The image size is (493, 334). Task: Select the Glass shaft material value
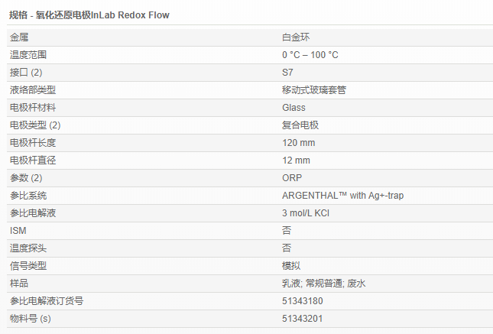pyautogui.click(x=294, y=108)
